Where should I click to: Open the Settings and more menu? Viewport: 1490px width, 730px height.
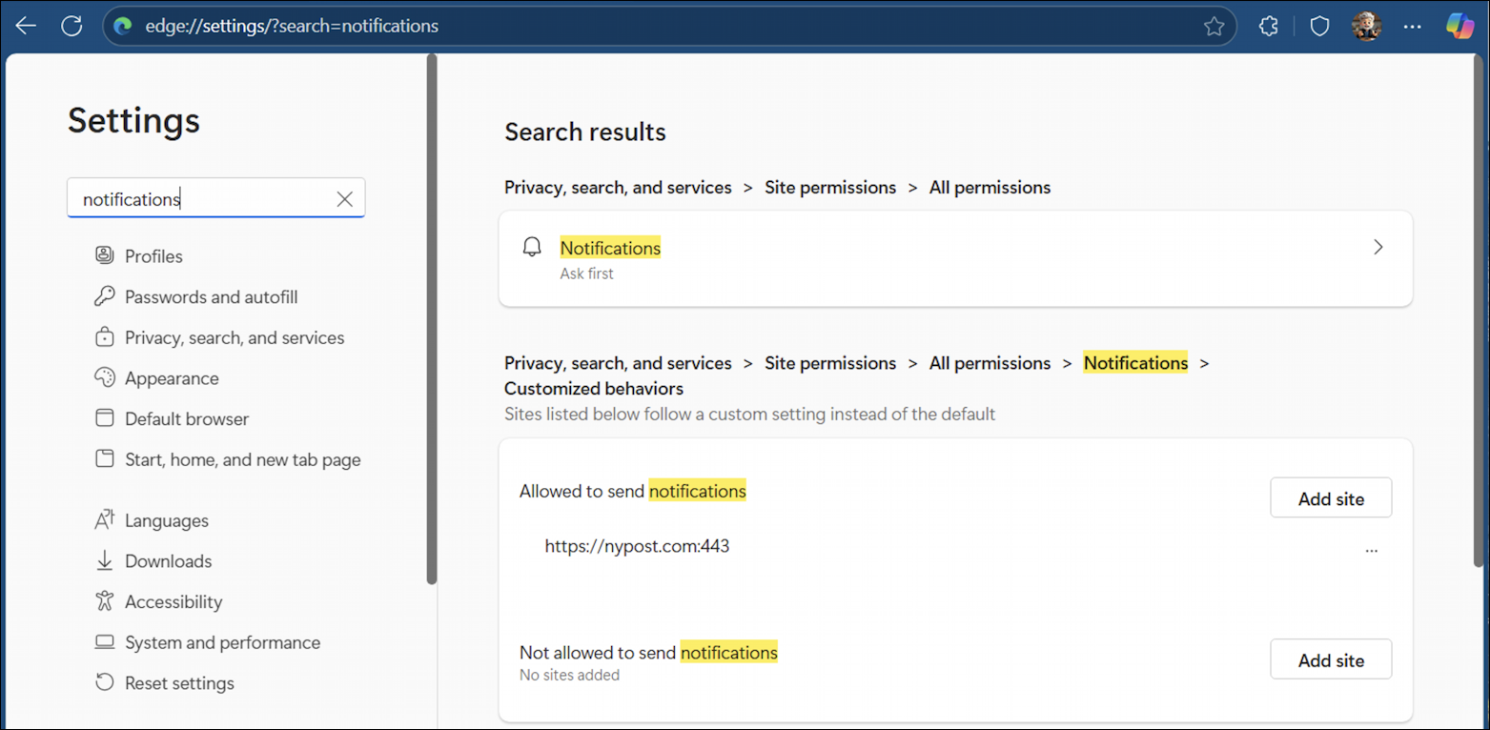pyautogui.click(x=1413, y=27)
